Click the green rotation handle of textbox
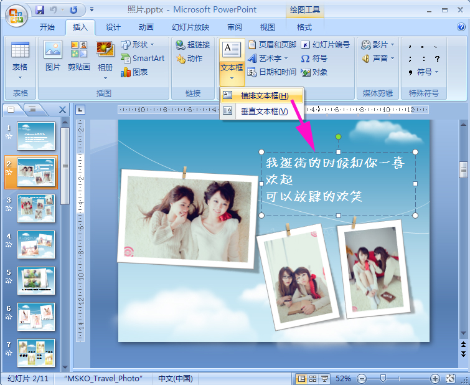The image size is (470, 385). tap(339, 137)
